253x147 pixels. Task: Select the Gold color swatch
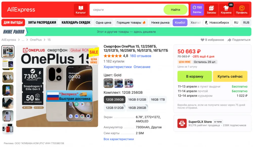(108, 83)
